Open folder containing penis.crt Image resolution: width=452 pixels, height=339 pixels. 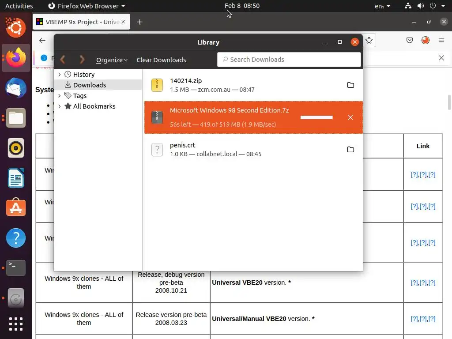(350, 149)
